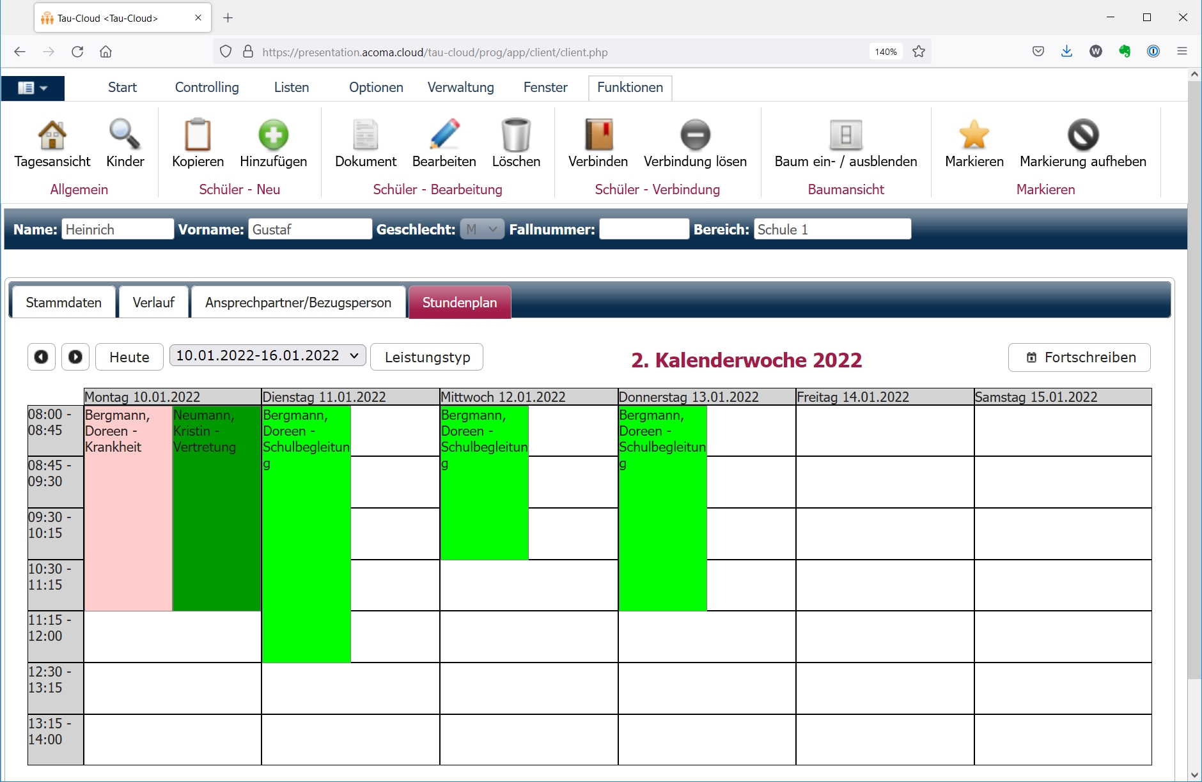Screen dimensions: 1202x782
Task: Open a new browser tab
Action: coord(228,18)
